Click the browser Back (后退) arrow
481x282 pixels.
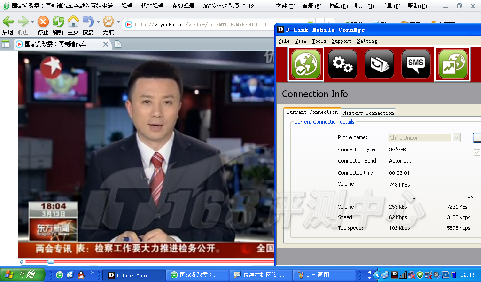point(8,22)
